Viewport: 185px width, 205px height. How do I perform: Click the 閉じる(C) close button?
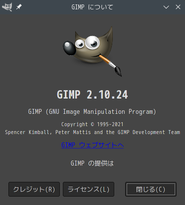tap(151, 189)
